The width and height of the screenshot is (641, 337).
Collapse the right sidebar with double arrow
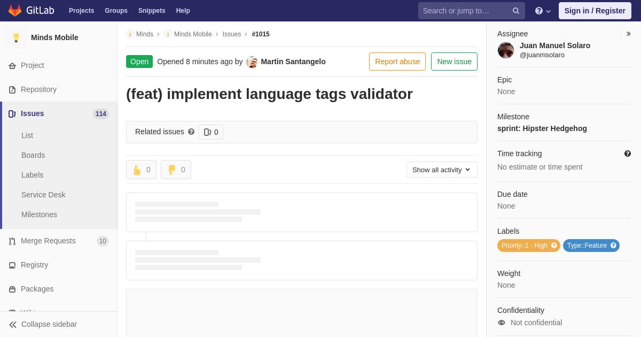(x=628, y=34)
